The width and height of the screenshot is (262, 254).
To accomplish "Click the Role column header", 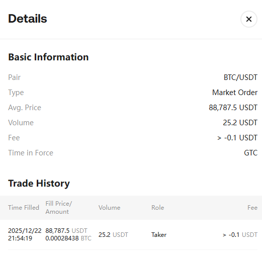I will 158,208.
